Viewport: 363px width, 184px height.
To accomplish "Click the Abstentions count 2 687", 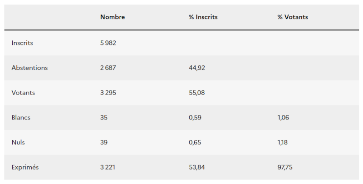I will 109,68.
